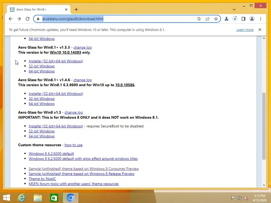Open the downloads icon in toolbar

tap(235, 19)
